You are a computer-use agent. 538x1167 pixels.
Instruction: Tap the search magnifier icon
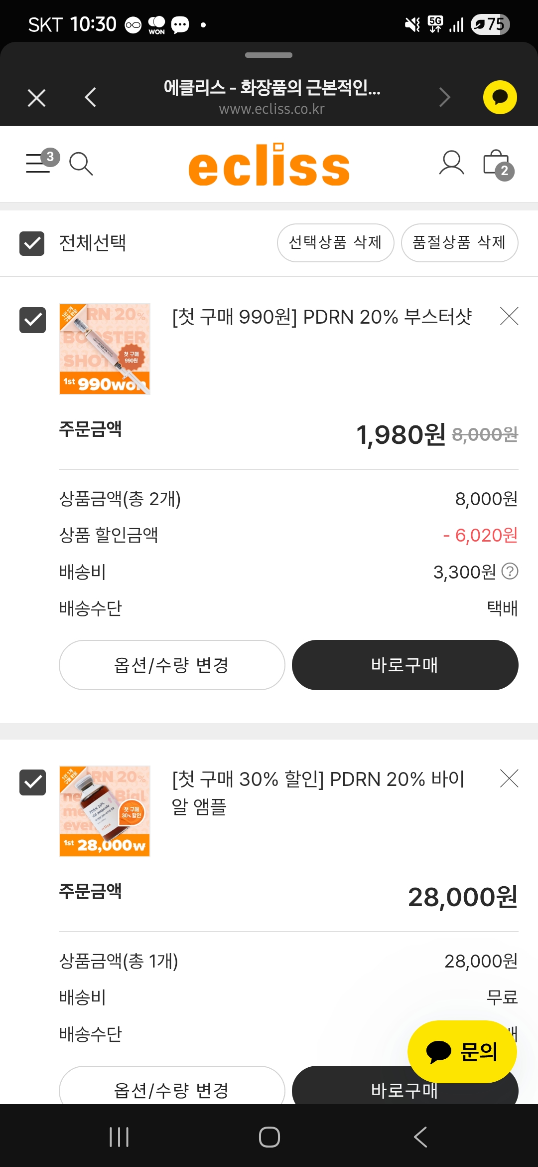tap(81, 164)
